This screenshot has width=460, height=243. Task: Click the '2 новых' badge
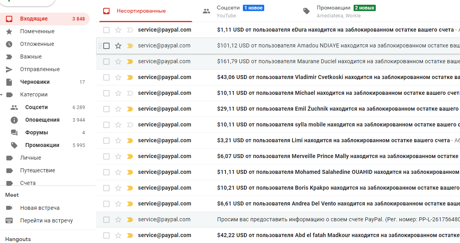(x=365, y=8)
